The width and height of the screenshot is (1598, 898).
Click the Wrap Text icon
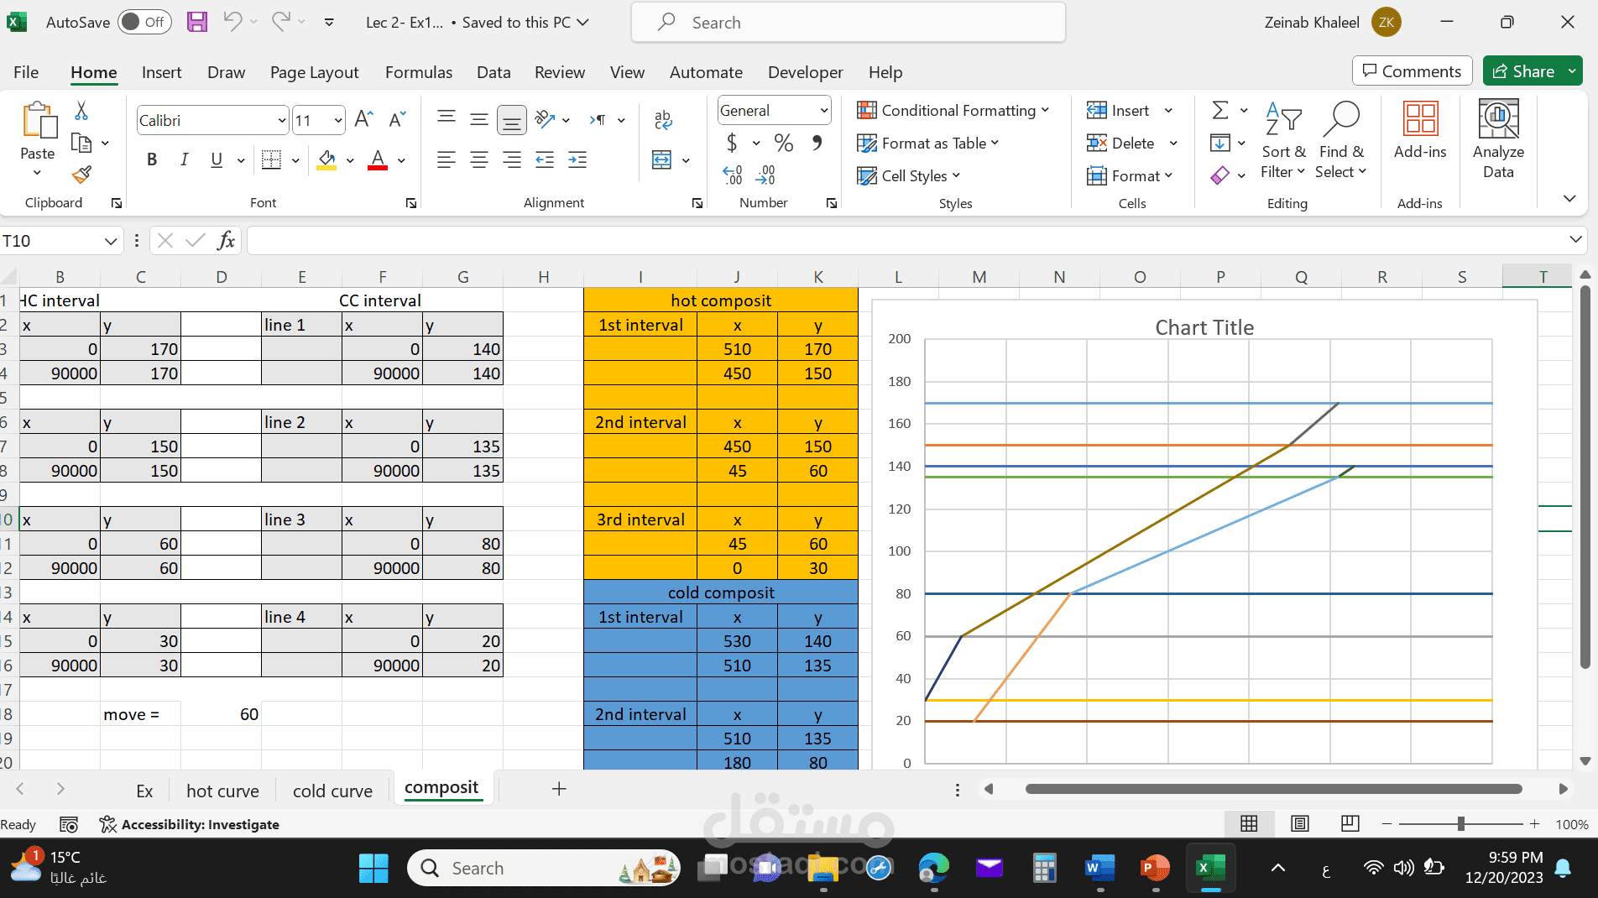click(663, 120)
